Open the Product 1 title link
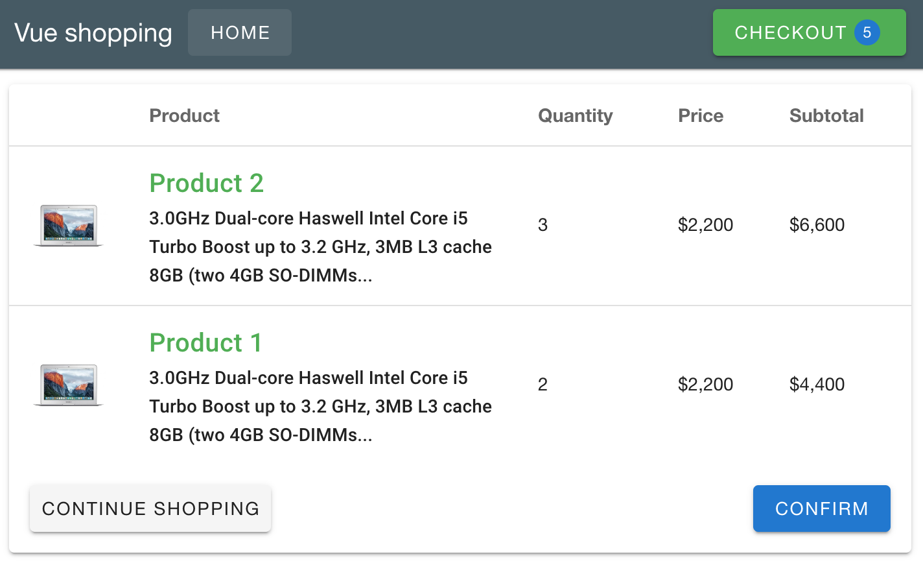The height and width of the screenshot is (563, 923). (x=205, y=342)
